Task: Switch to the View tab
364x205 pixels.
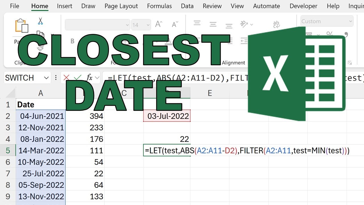Action: pos(237,6)
